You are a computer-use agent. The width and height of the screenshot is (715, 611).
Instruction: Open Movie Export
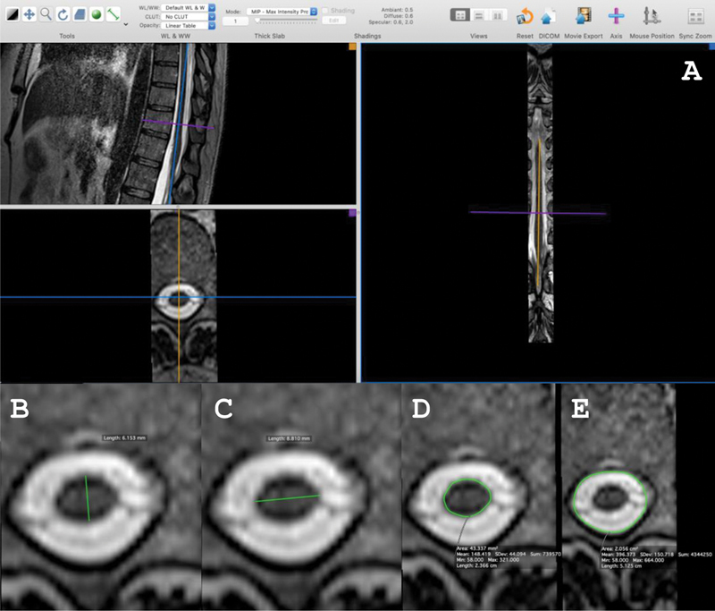click(x=583, y=15)
